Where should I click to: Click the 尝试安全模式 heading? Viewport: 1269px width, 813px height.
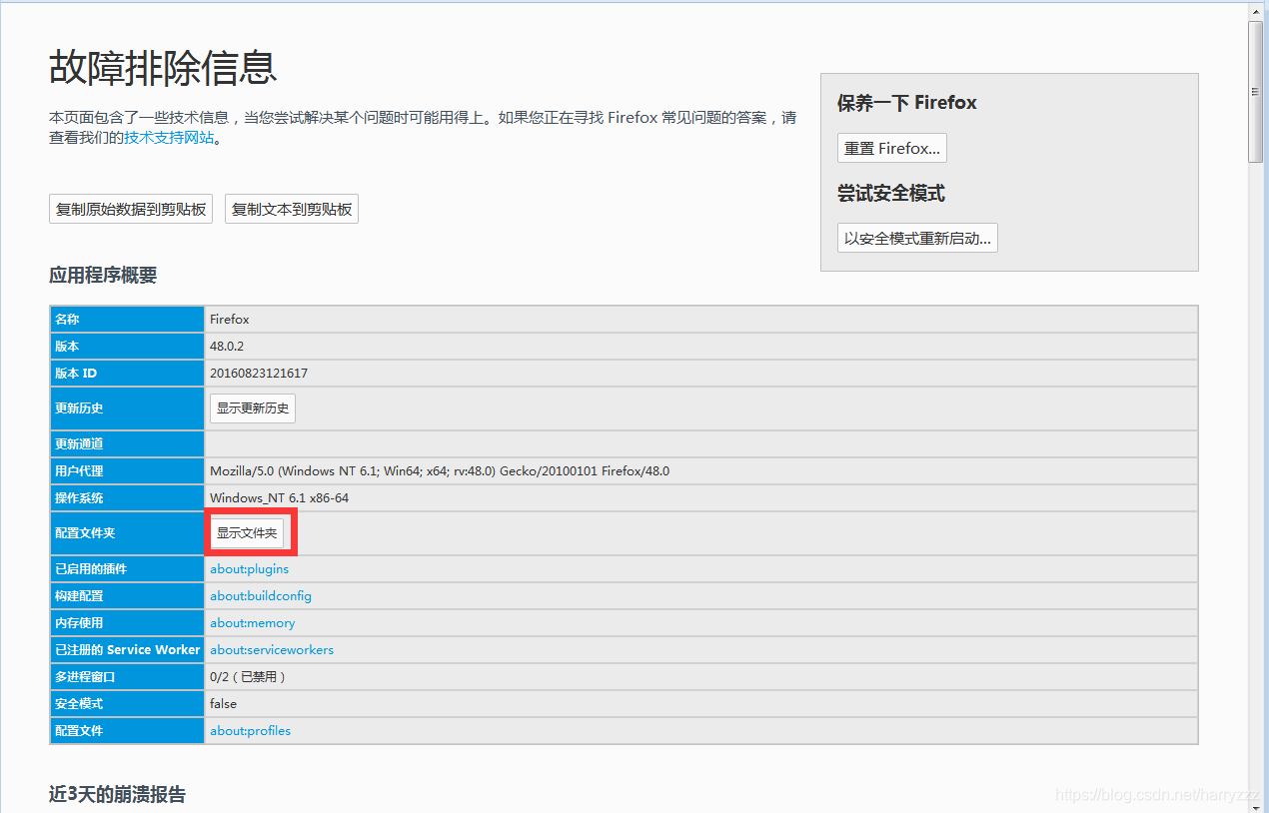click(891, 193)
